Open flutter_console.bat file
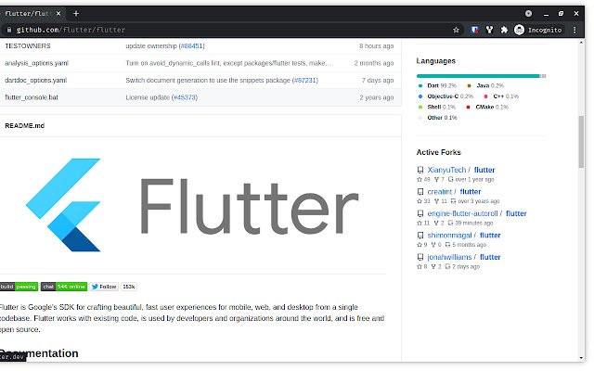The image size is (594, 371). 32,97
